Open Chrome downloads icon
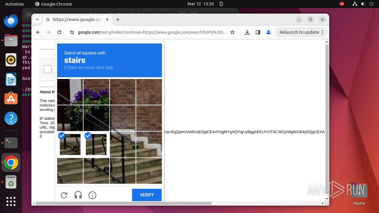379x213 pixels. (x=247, y=32)
